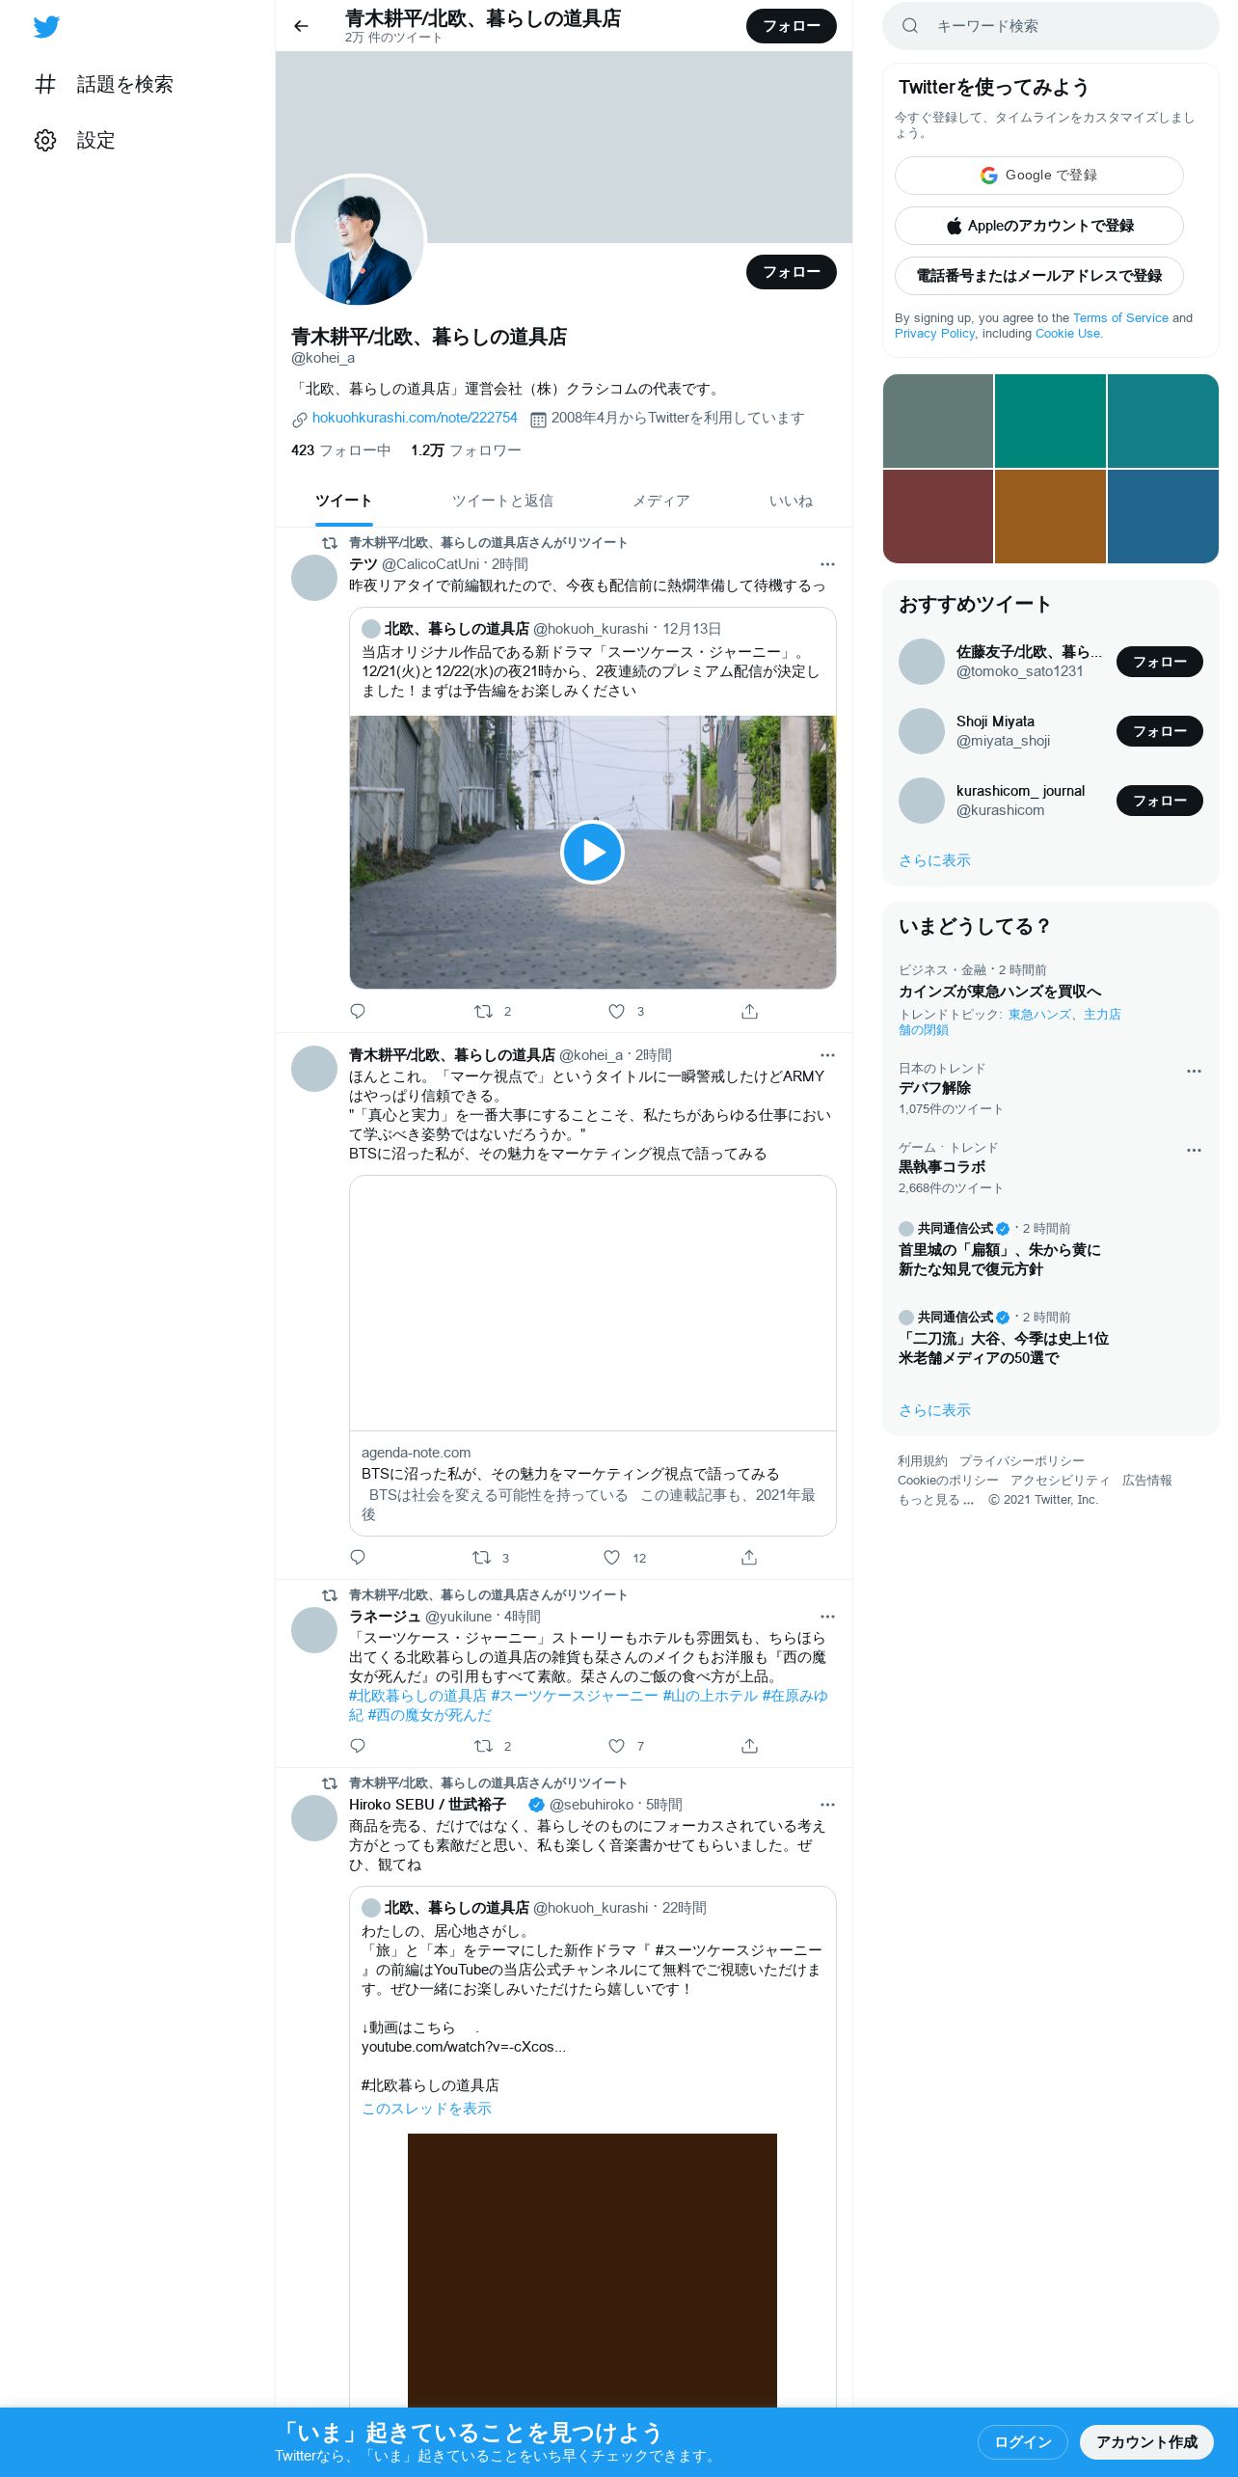The height and width of the screenshot is (2477, 1238).
Task: Click フォロー button in top header
Action: (x=791, y=26)
